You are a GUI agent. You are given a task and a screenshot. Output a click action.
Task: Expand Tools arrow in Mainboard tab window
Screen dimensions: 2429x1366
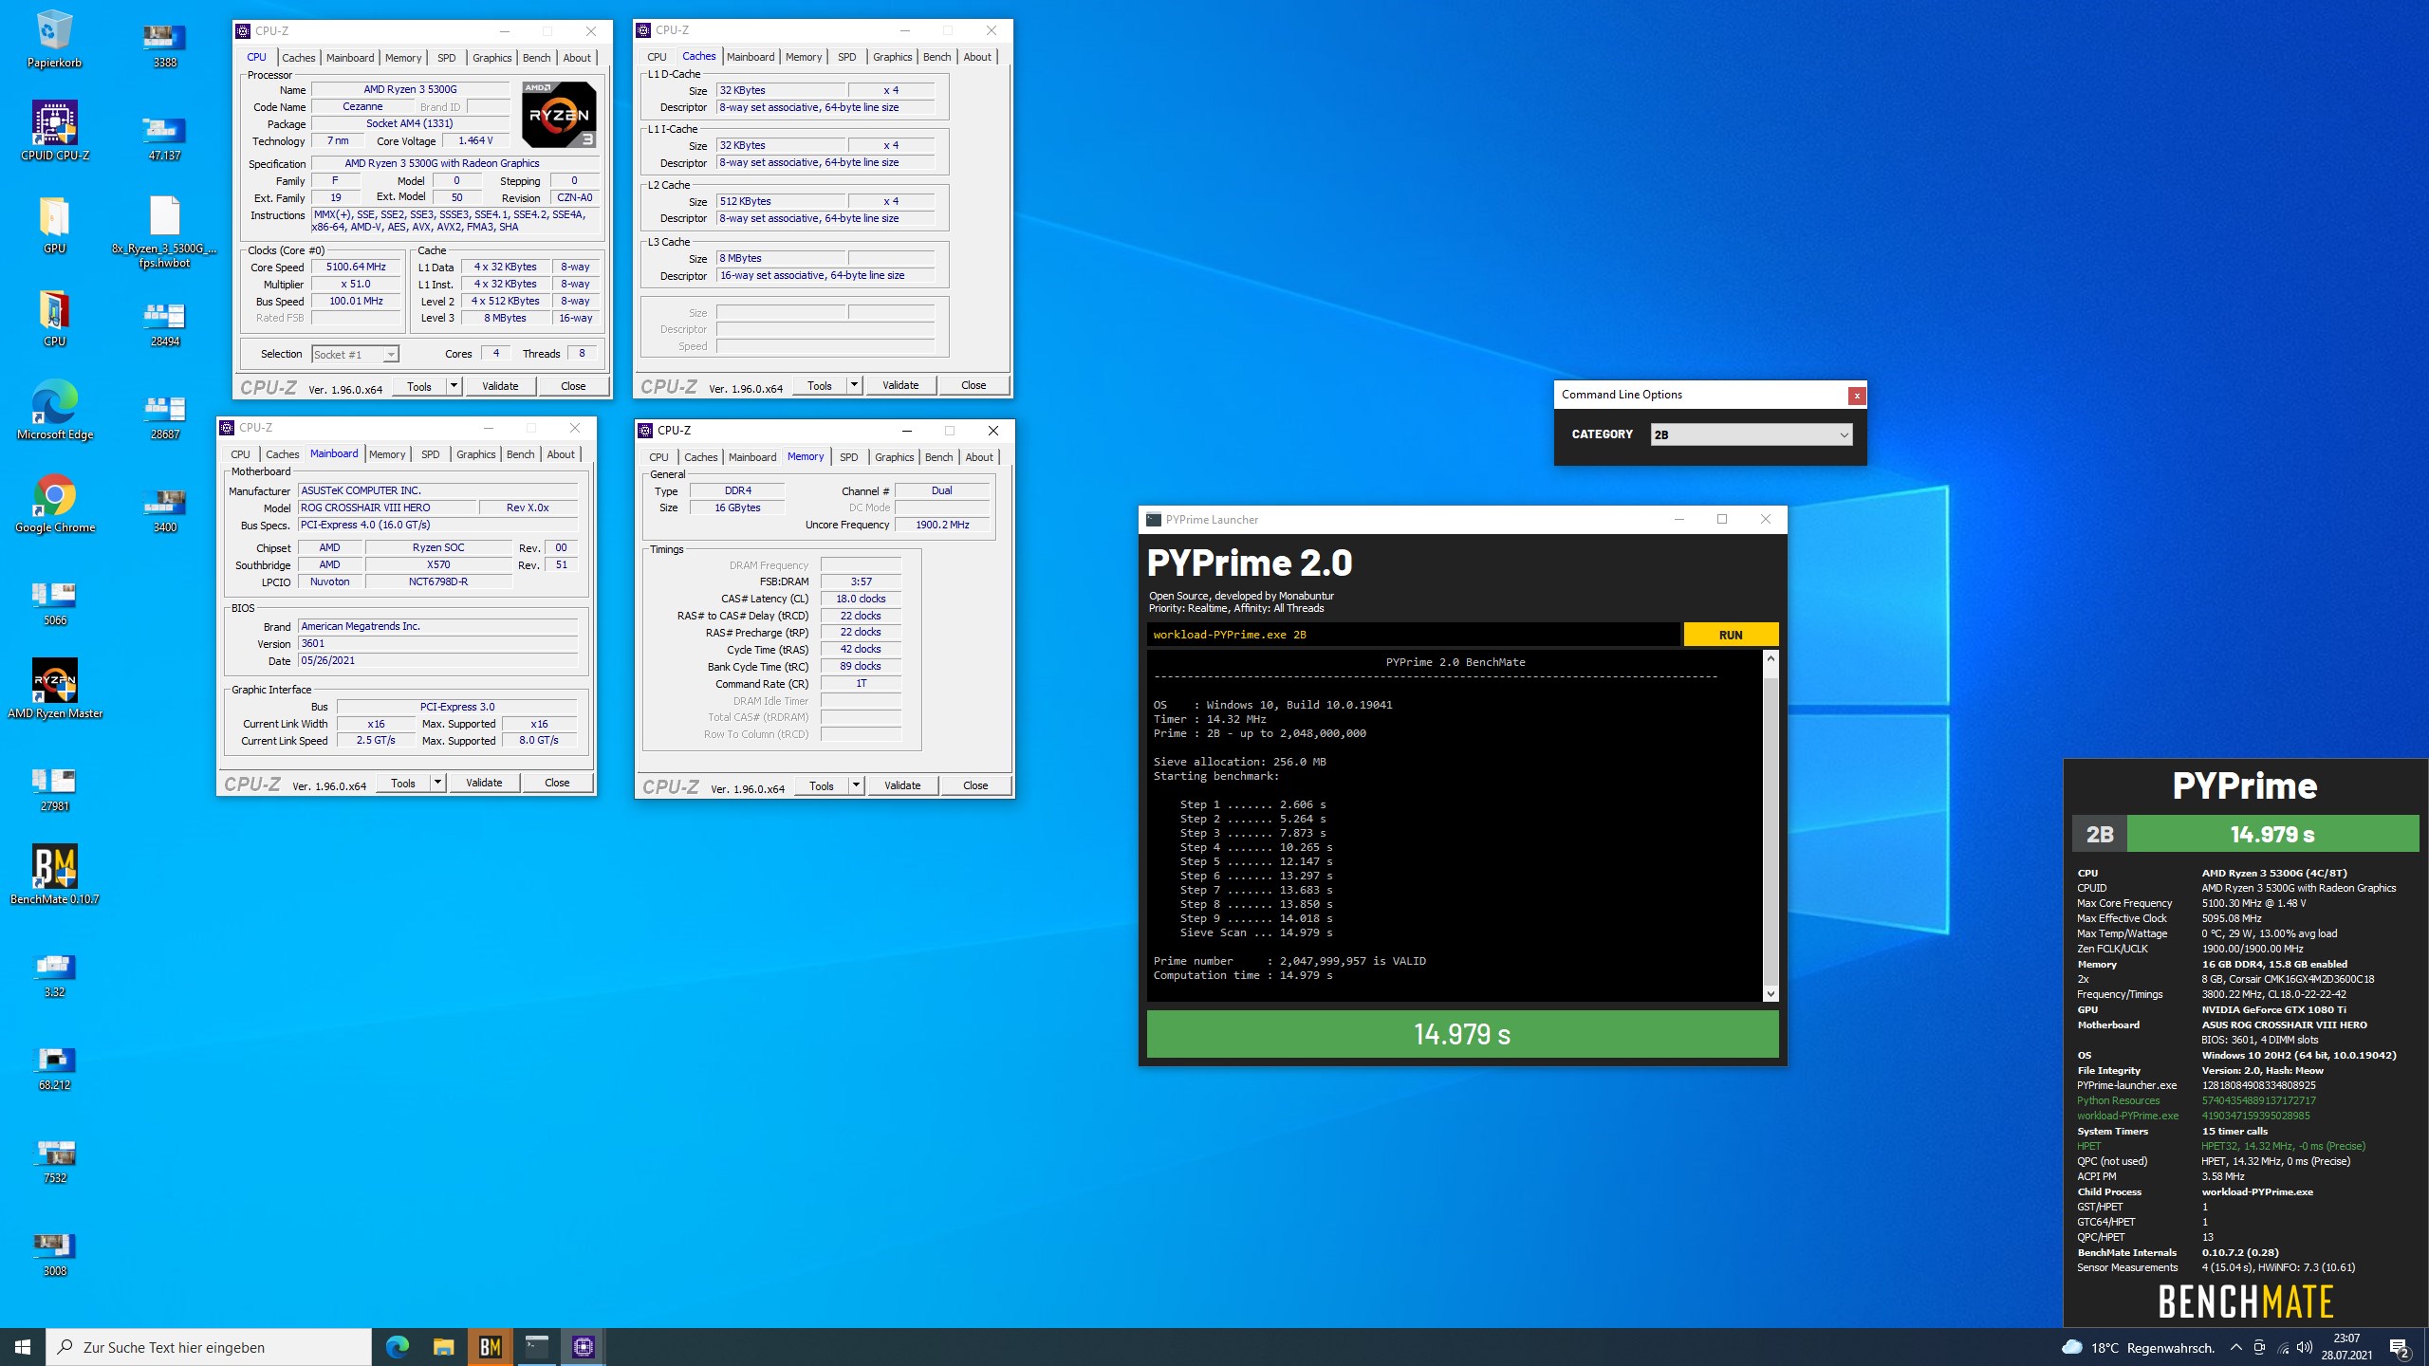coord(437,783)
